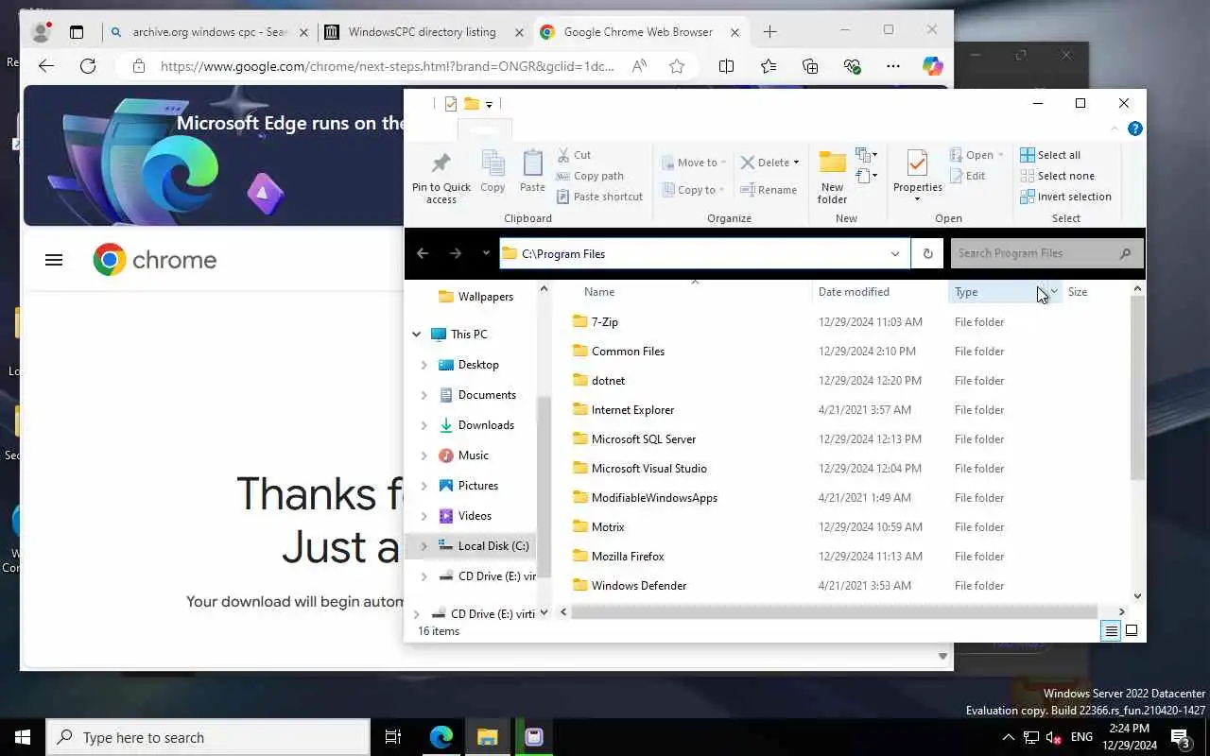Collapse the This PC tree node
Screen dimensions: 1210x756
pyautogui.click(x=417, y=335)
